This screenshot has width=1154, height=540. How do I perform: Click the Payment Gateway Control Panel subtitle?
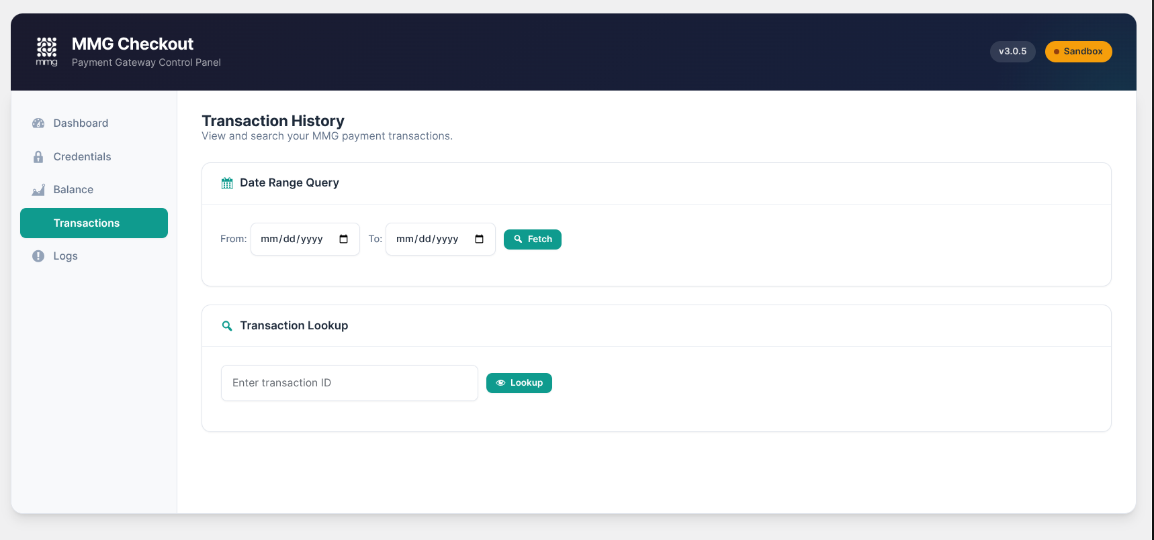[x=146, y=62]
